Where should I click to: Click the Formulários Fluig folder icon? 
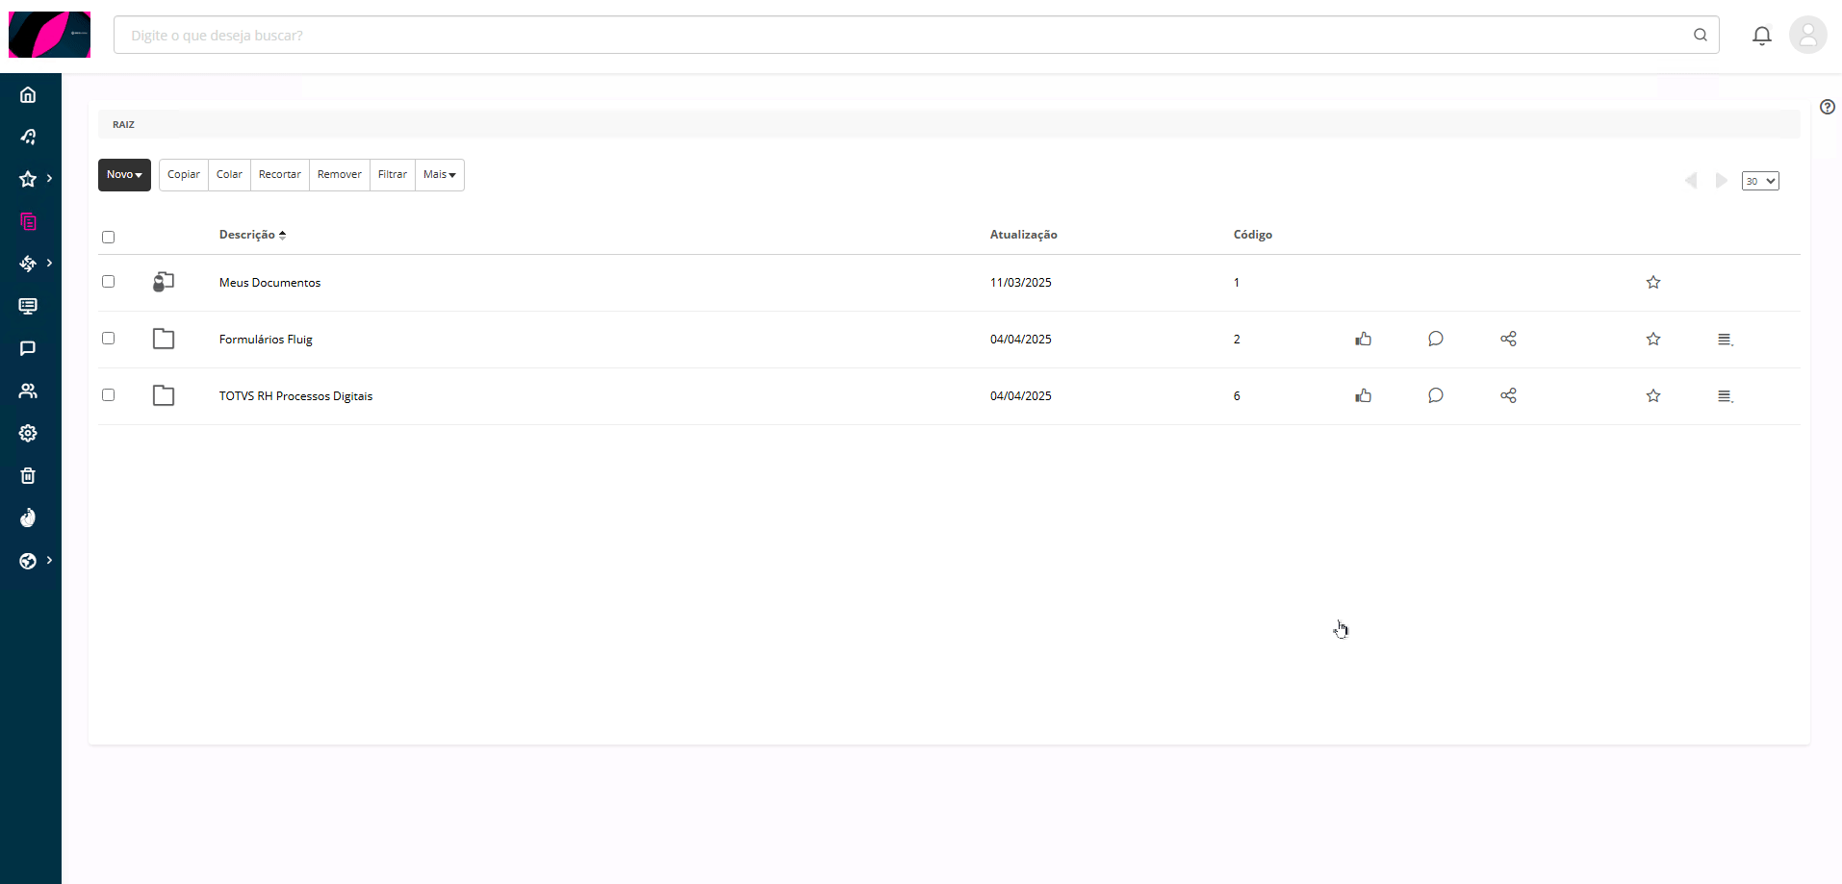click(164, 339)
